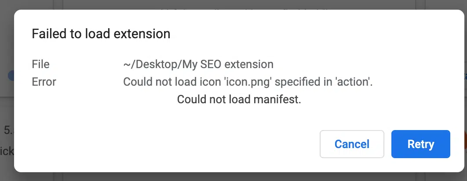This screenshot has width=467, height=181.
Task: Click the 'Failed to load extension' title
Action: click(101, 34)
